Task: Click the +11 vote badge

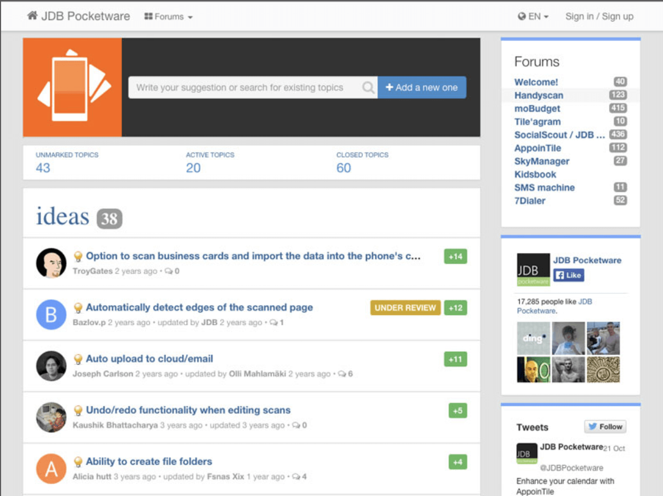Action: 455,359
